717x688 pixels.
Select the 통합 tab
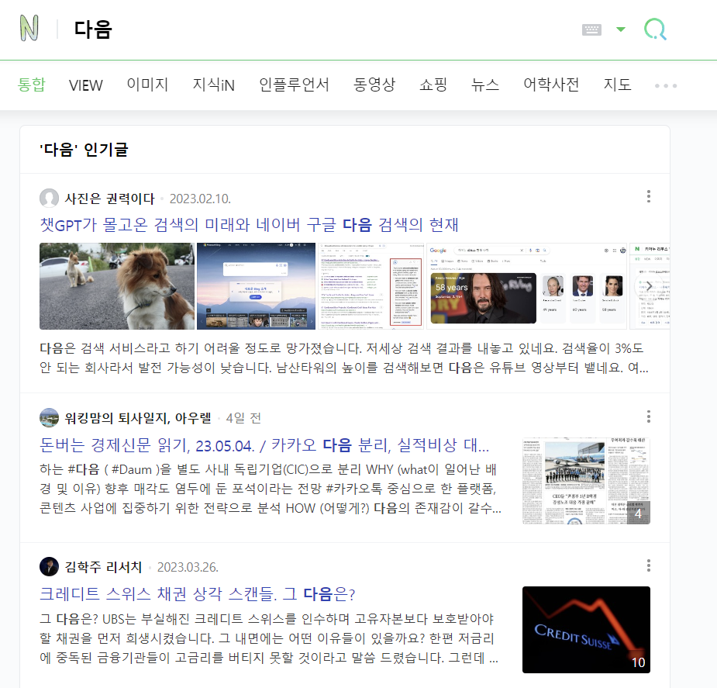[x=32, y=85]
